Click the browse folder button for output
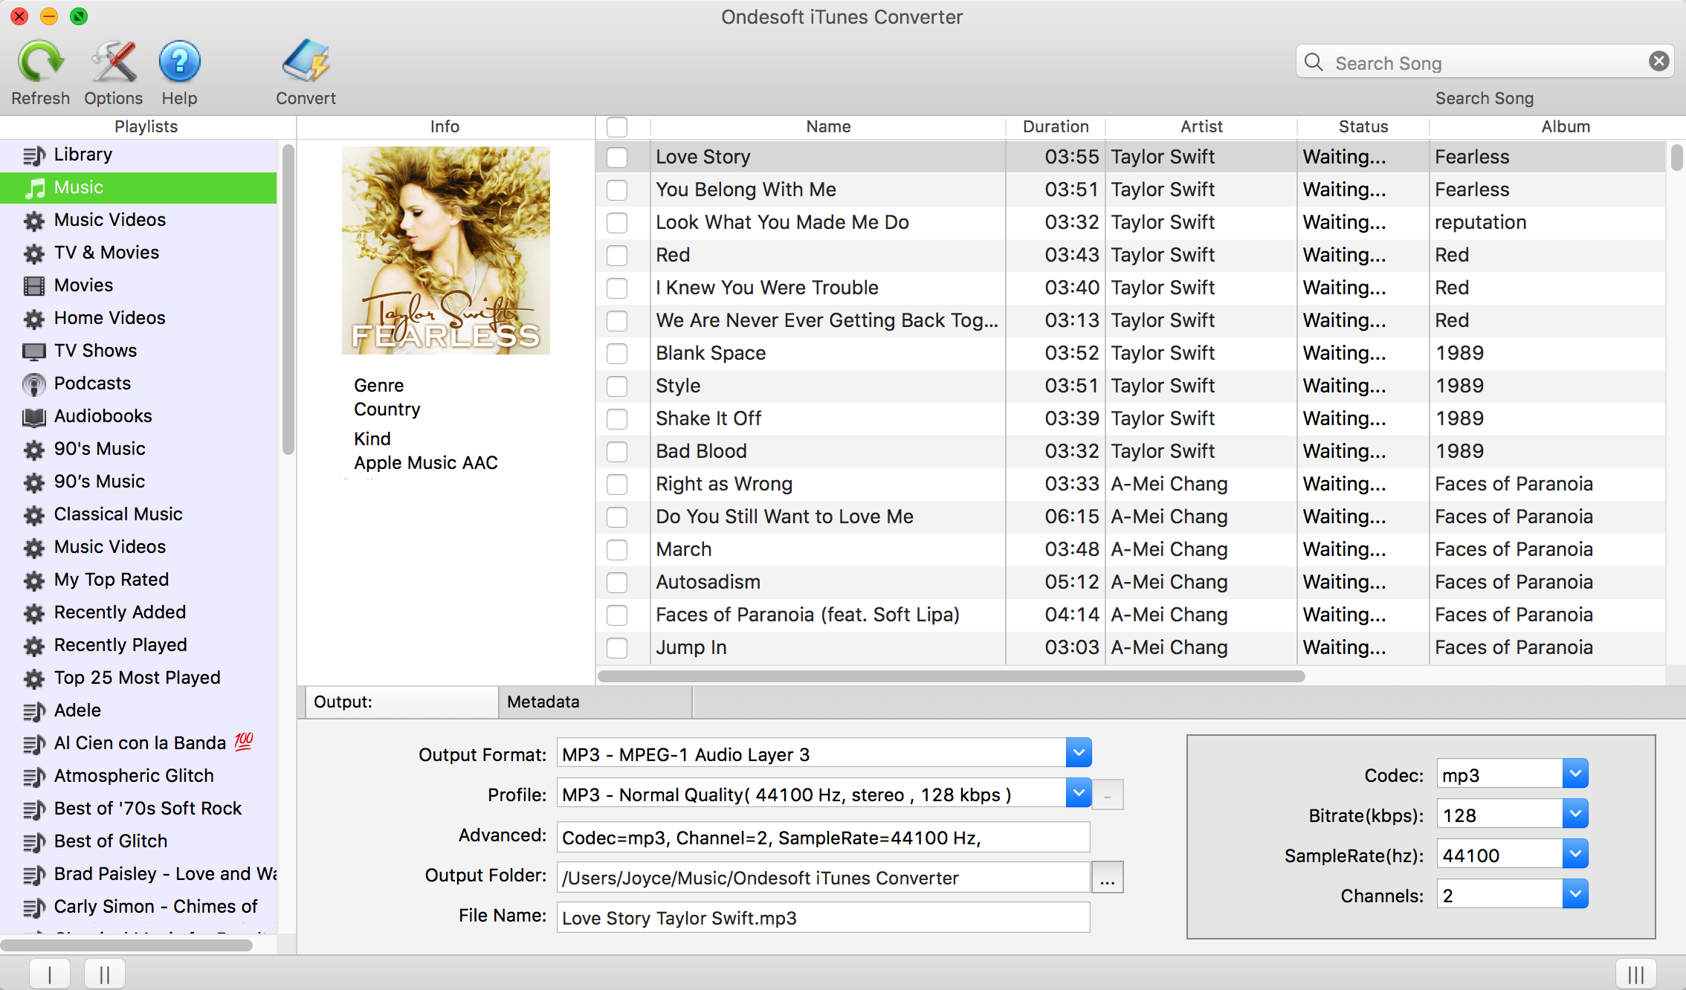The image size is (1686, 990). 1105,878
